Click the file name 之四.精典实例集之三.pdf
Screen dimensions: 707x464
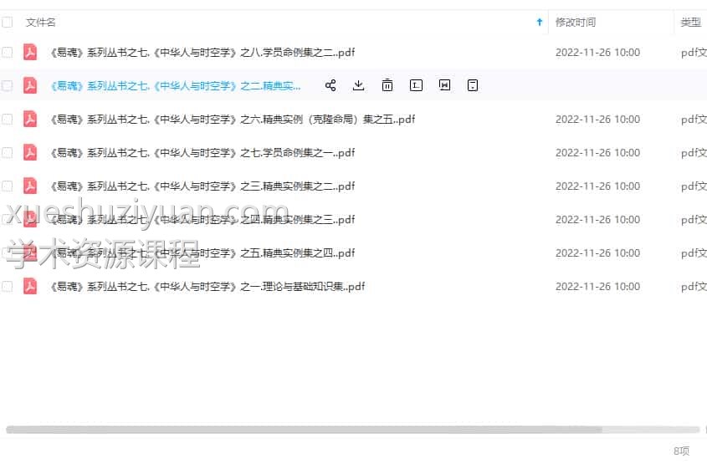[x=202, y=219]
